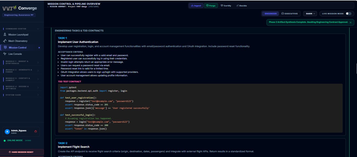
Task: Click the TASK-1 identifier label
Action: pos(63,38)
